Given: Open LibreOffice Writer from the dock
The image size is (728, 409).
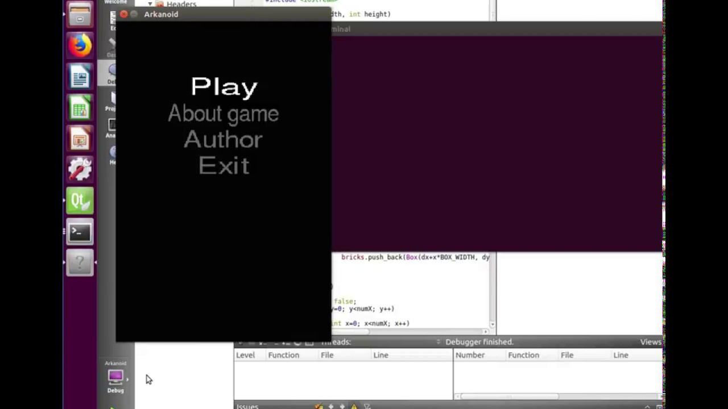Looking at the screenshot, I should (x=80, y=76).
